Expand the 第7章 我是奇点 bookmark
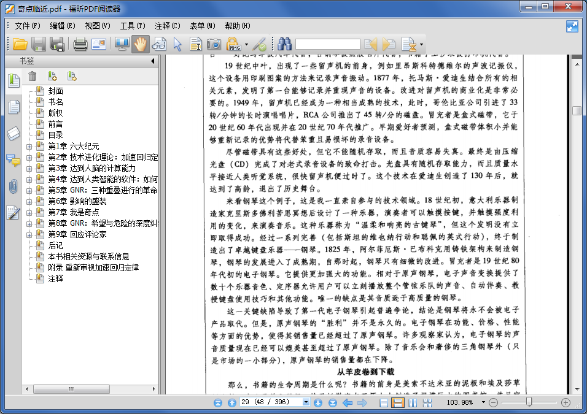Screen dimensions: 587x414 [x=29, y=213]
